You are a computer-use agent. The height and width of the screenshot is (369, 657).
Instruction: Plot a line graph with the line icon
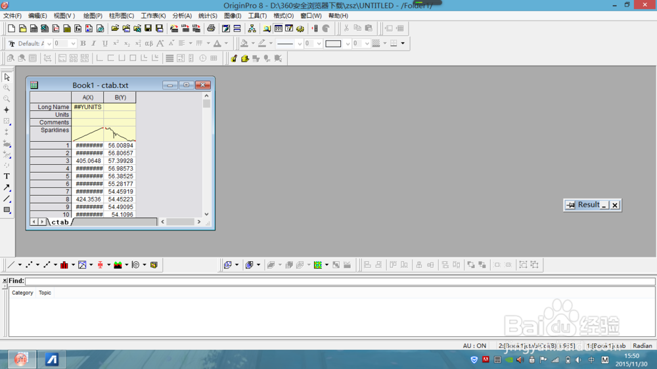coord(11,265)
